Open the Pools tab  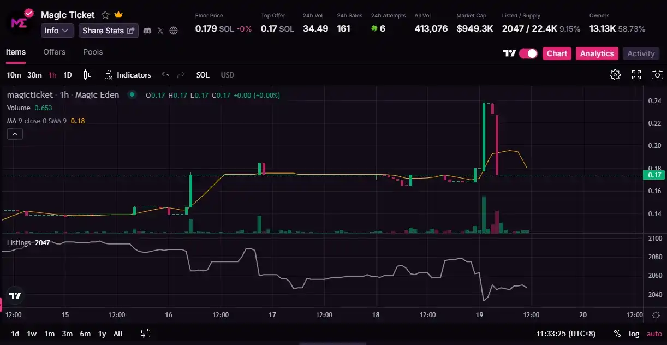(93, 52)
